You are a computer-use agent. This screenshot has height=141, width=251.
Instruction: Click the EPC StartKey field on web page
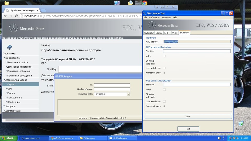click(100, 69)
